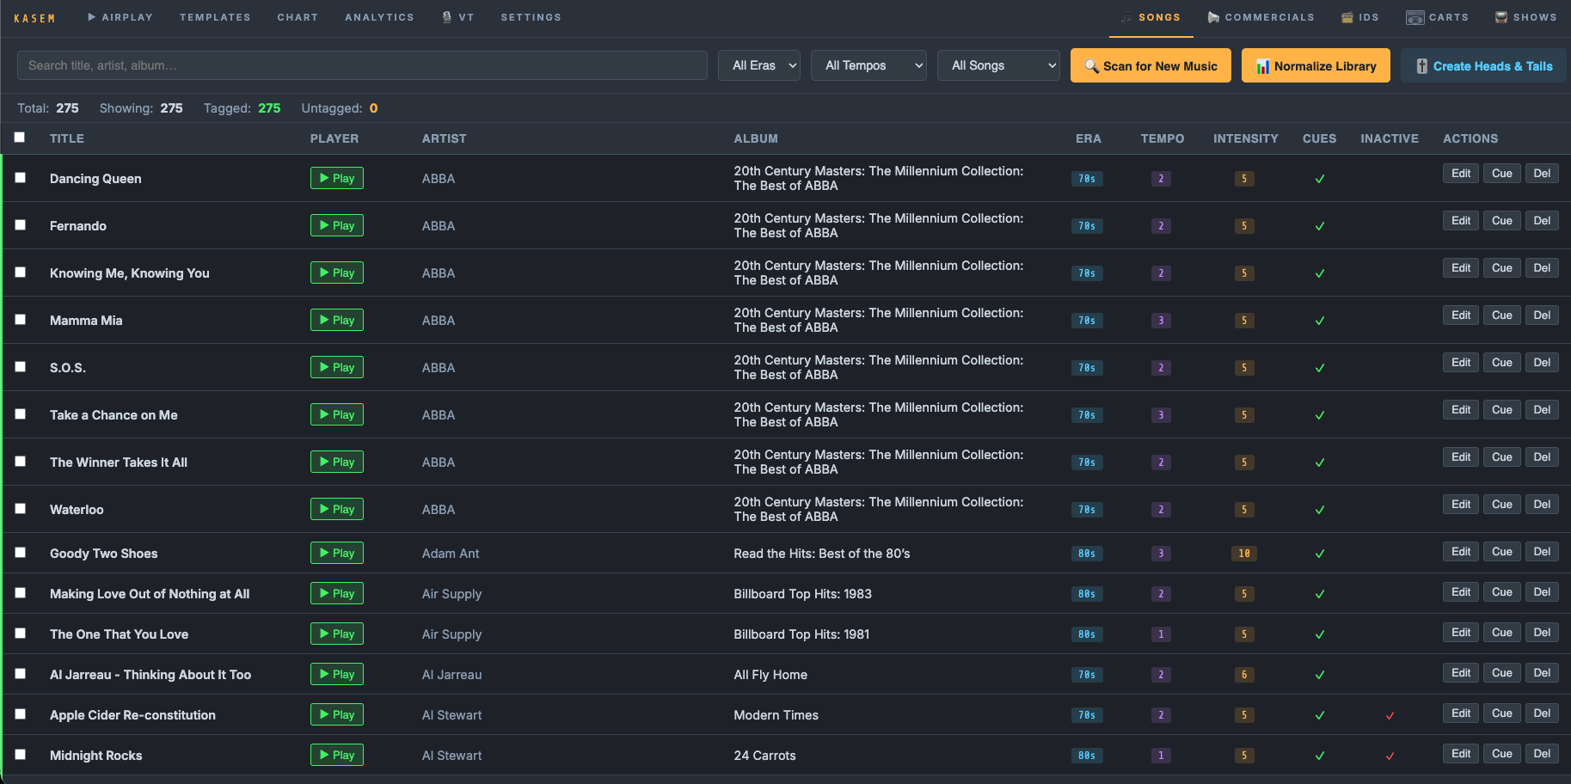Sort by the Title column header
The image size is (1571, 784).
click(67, 138)
